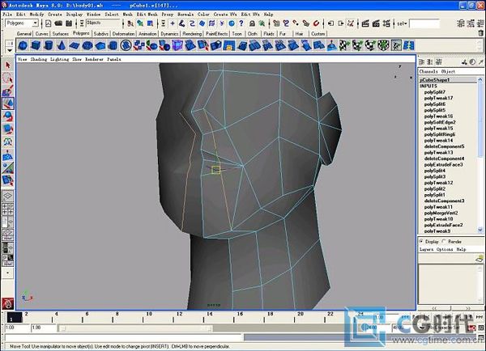Choose the Rotate tool in toolbox
486x351 pixels.
point(8,116)
